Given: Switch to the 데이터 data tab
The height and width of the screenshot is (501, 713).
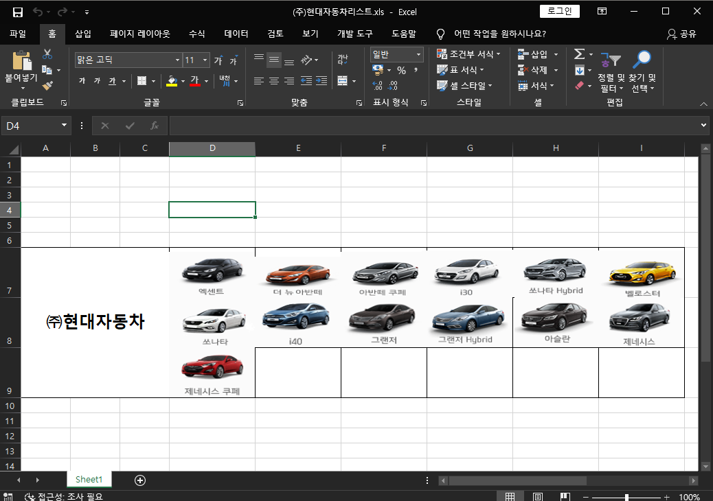Looking at the screenshot, I should click(236, 34).
